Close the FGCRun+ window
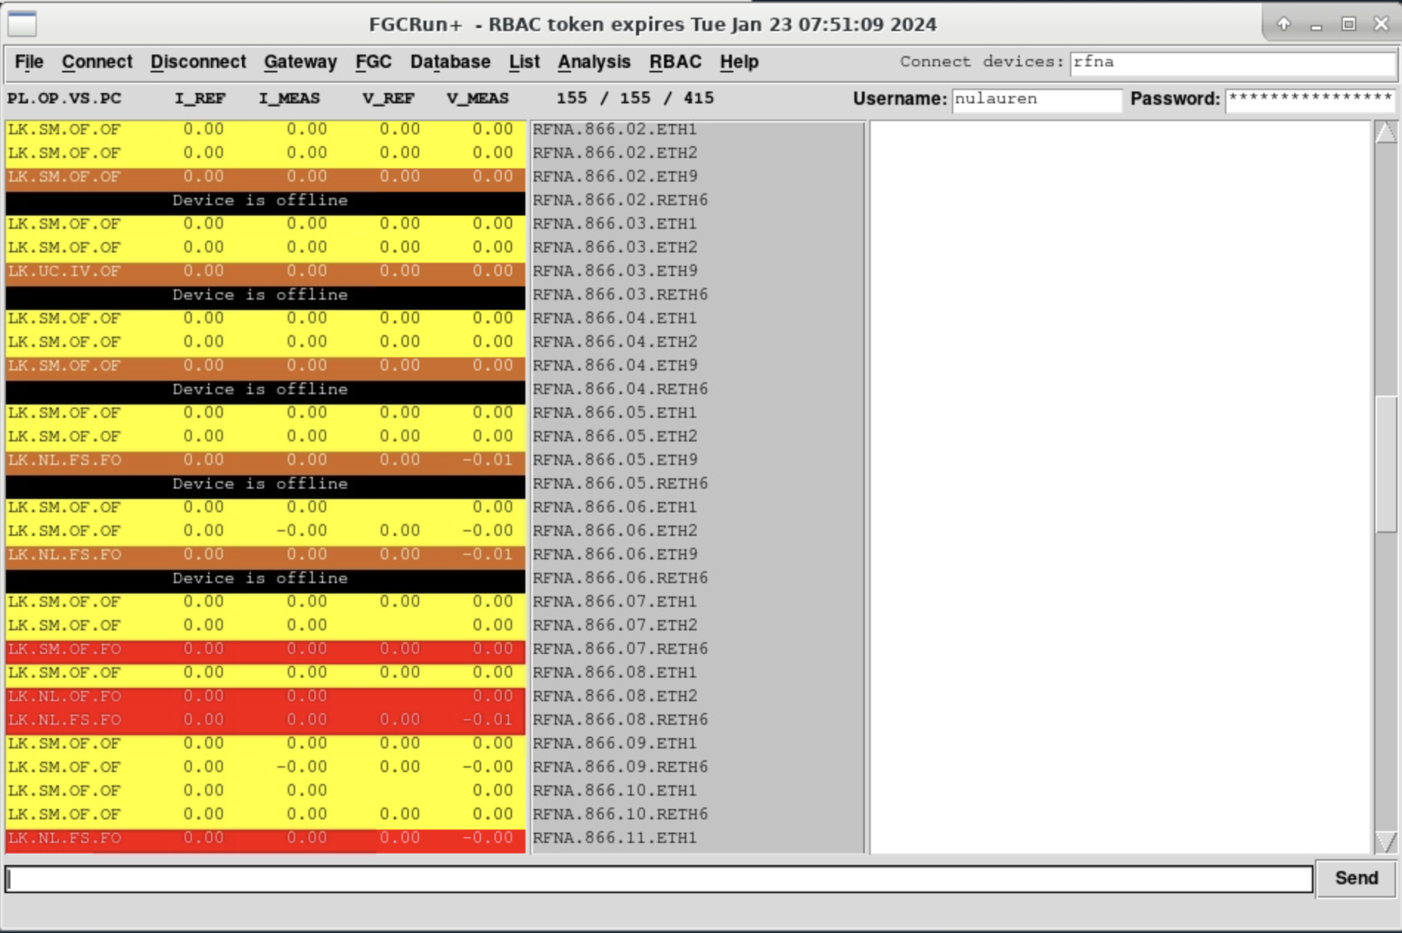The width and height of the screenshot is (1402, 933). point(1381,24)
